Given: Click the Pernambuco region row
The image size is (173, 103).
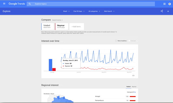Looking at the screenshot, I should [115, 101].
